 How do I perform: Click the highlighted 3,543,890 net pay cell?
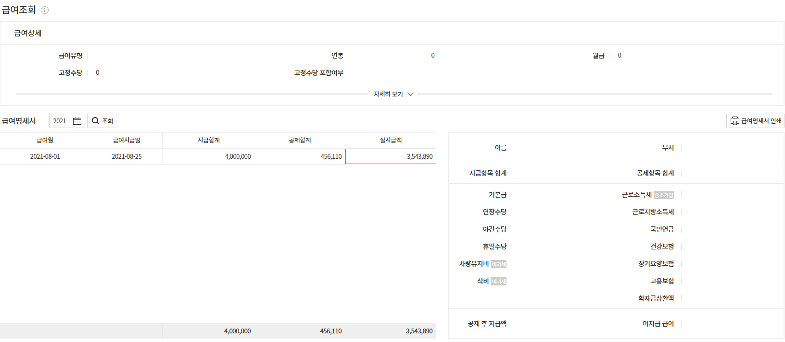pyautogui.click(x=391, y=156)
